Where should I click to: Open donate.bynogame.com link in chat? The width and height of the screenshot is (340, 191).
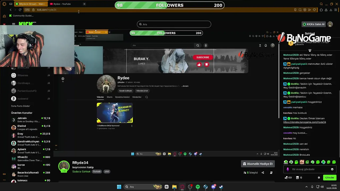pos(305,122)
